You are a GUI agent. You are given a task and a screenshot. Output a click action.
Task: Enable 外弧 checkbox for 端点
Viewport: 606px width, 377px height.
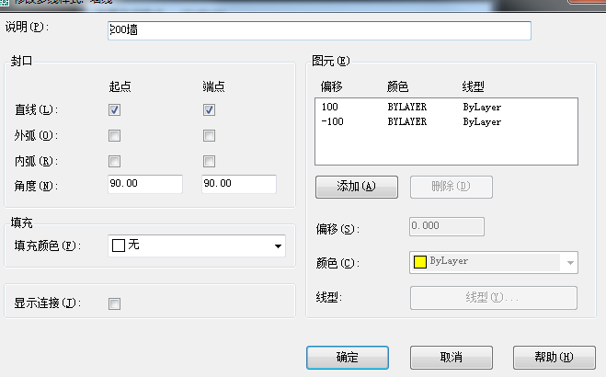(209, 136)
